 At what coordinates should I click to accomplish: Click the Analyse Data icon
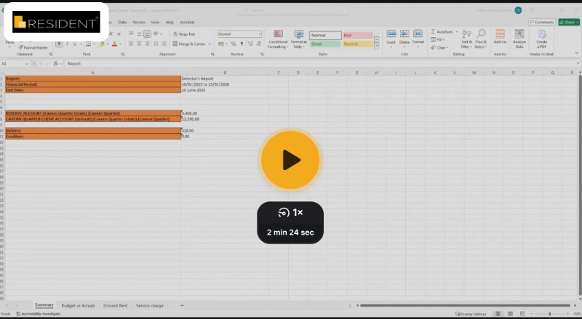(519, 38)
